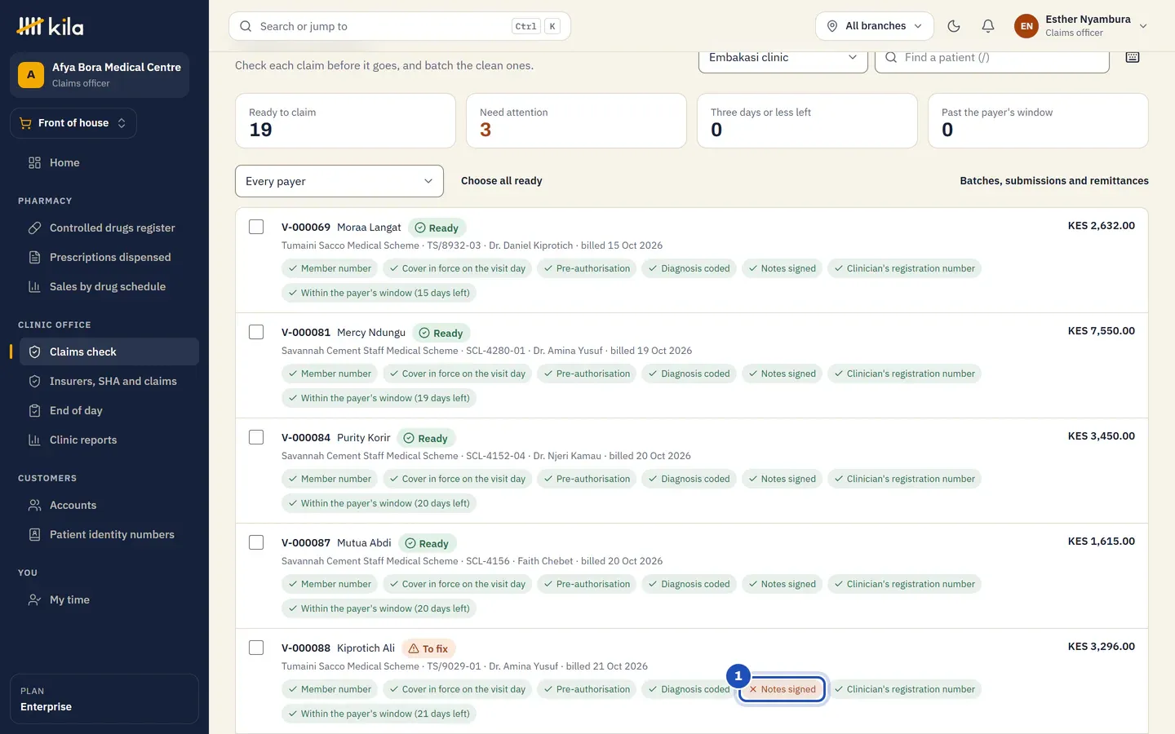Select the V-000084 Purity Korir claim checkbox
The height and width of the screenshot is (734, 1175).
click(x=256, y=437)
